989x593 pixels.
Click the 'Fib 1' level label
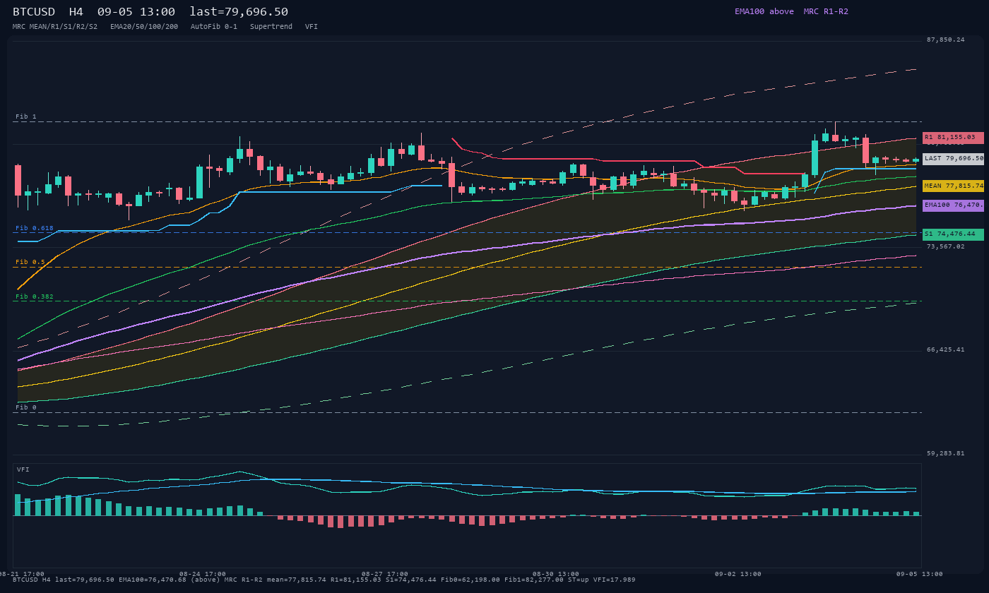(x=26, y=116)
